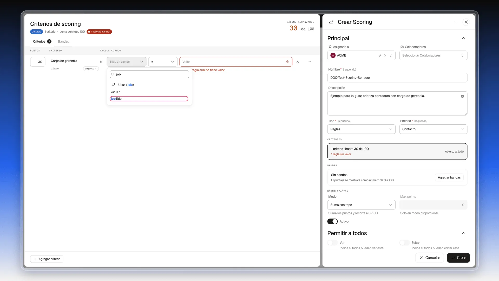
Task: Collapse the Principal section
Action: click(463, 38)
